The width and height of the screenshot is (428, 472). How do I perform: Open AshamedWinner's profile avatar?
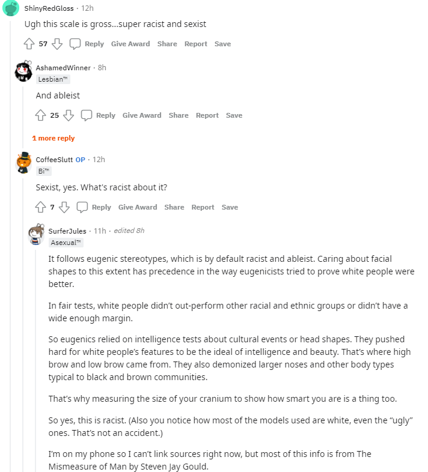(x=23, y=71)
